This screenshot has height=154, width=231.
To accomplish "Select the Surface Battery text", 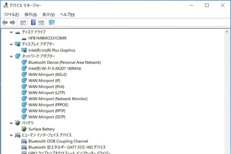I will [x=41, y=129].
